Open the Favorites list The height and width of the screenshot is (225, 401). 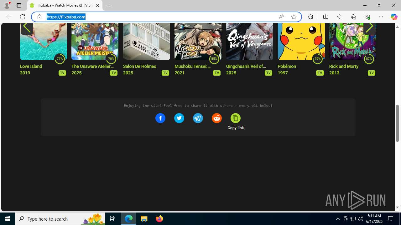[x=339, y=17]
